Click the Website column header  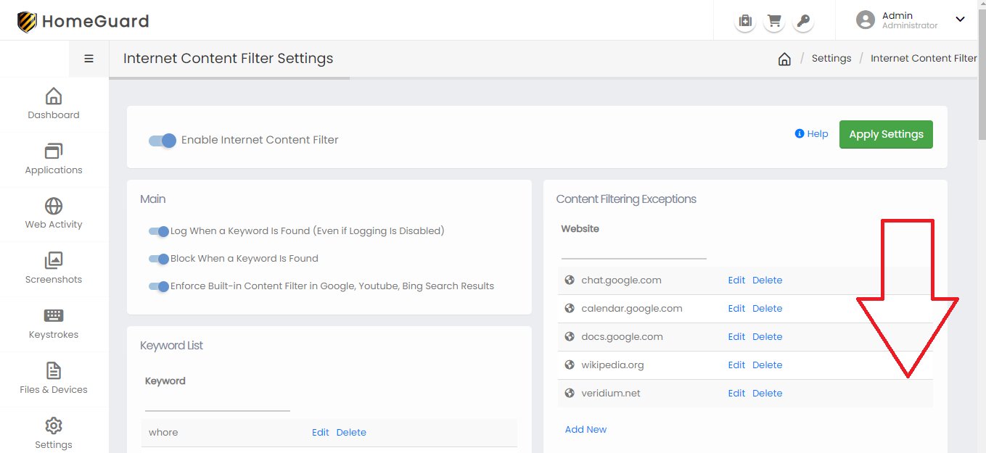point(580,229)
